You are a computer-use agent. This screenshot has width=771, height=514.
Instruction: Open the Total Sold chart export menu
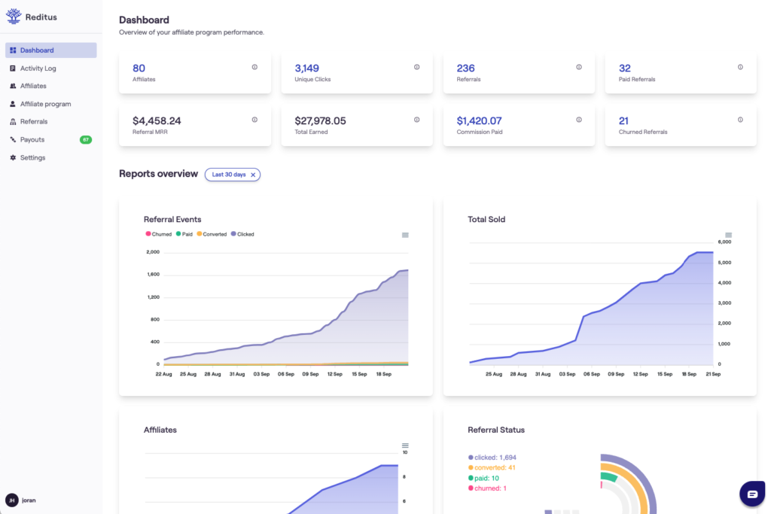(729, 234)
